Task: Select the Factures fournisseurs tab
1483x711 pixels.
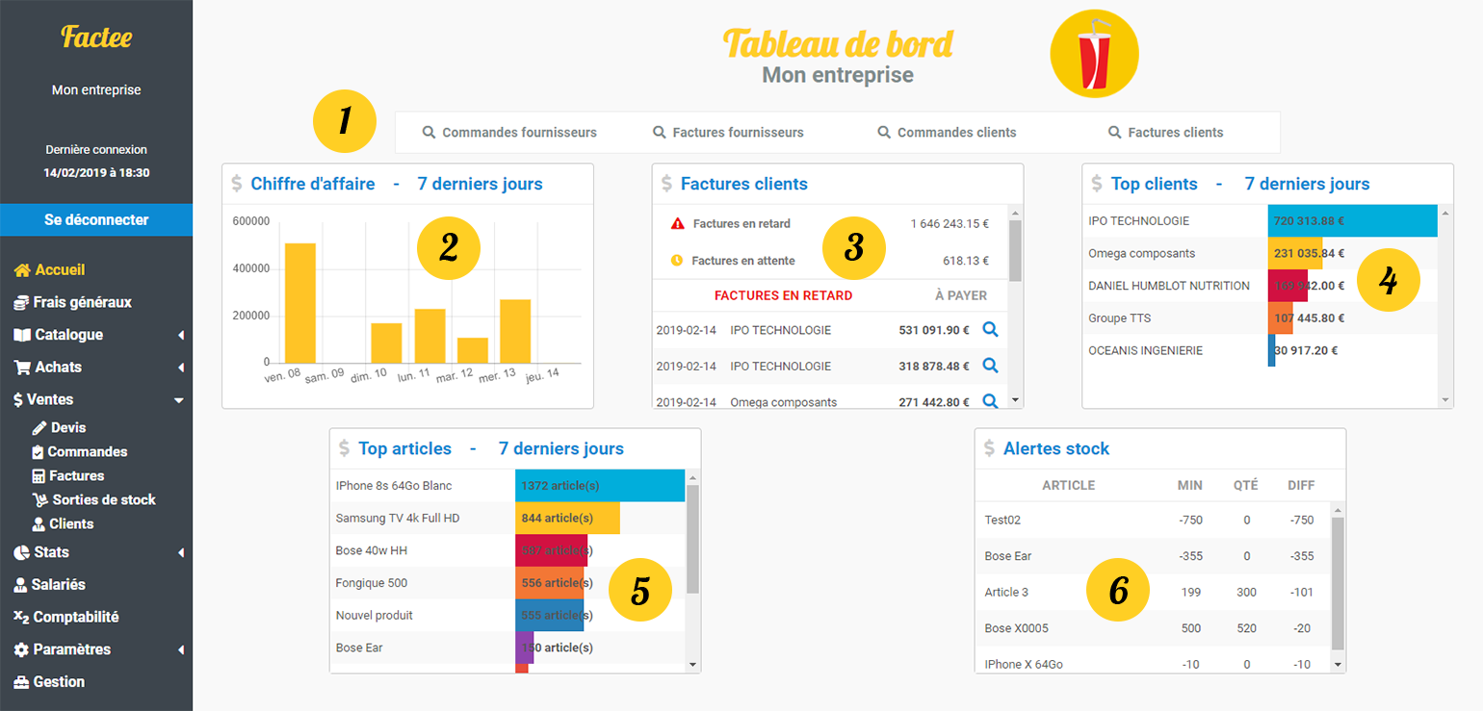Action: coord(731,132)
